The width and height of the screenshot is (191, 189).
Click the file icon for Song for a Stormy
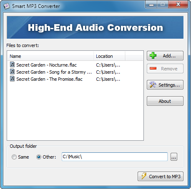(12, 72)
